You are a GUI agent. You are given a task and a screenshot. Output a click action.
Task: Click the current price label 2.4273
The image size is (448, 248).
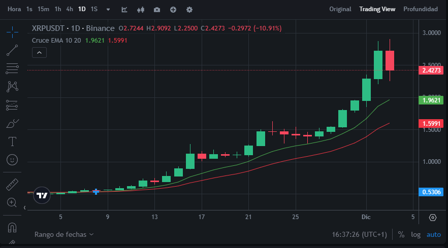(x=431, y=70)
